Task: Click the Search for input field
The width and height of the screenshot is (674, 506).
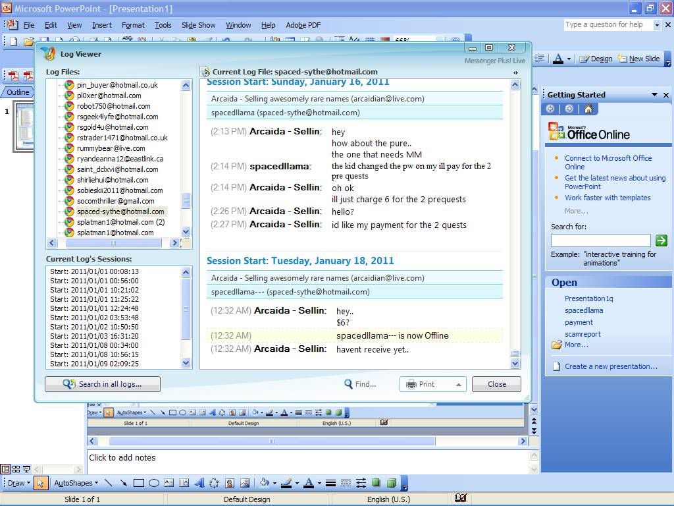Action: point(600,240)
